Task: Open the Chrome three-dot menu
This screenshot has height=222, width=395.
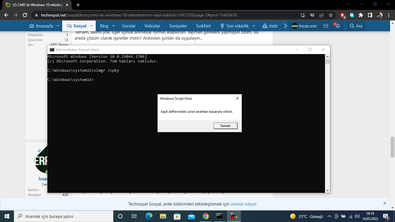Action: pos(389,15)
